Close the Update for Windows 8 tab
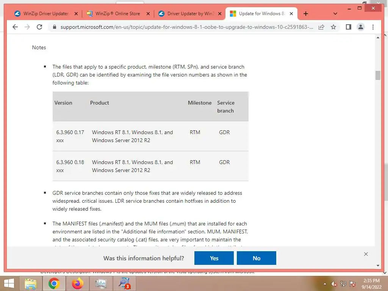Image resolution: width=388 pixels, height=291 pixels. [x=291, y=14]
